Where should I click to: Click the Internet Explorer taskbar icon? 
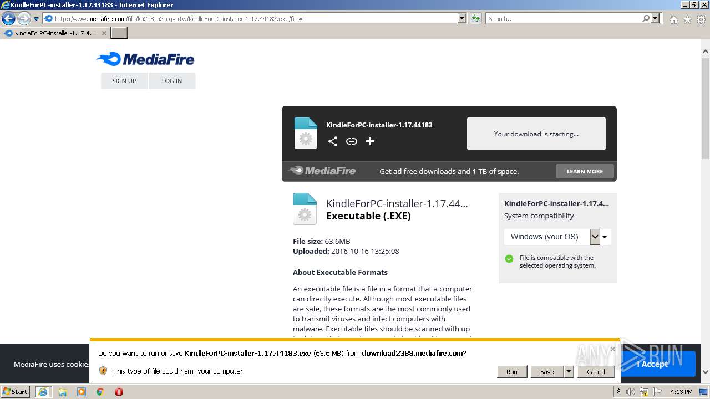coord(43,392)
